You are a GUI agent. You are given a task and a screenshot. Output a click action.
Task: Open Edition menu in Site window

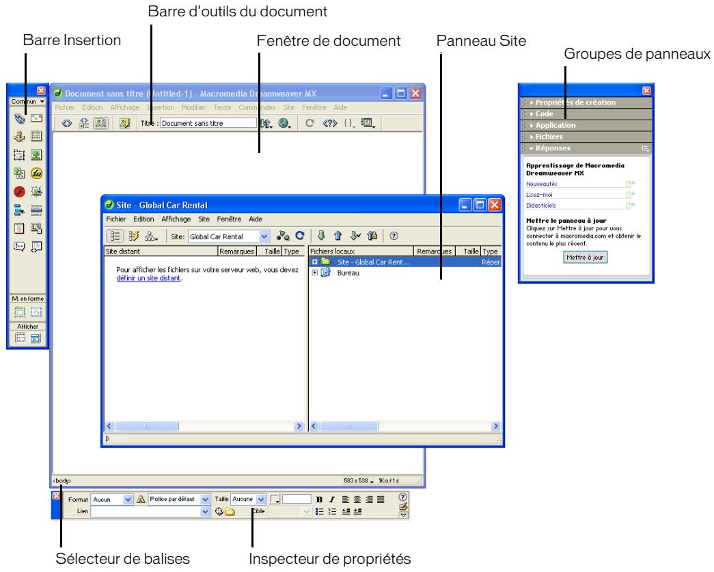point(143,219)
